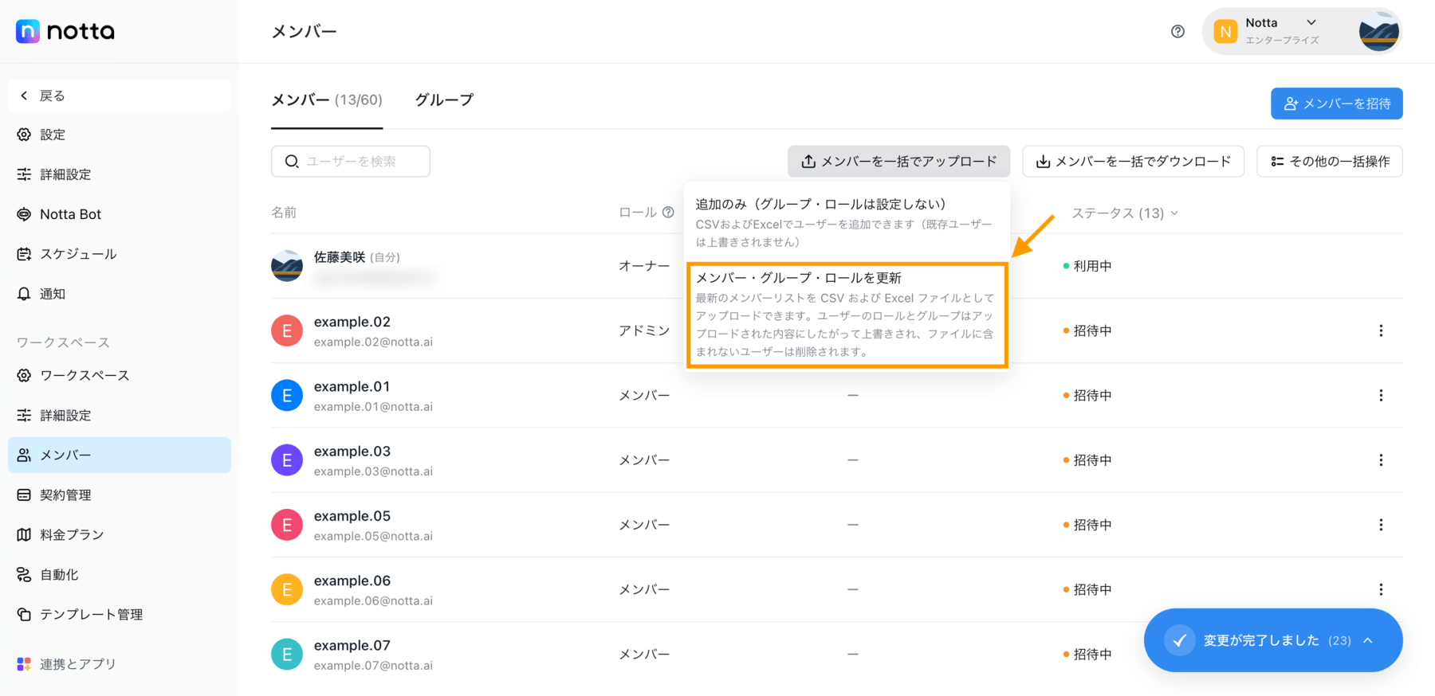Click email example.01@notta.ai

point(373,406)
